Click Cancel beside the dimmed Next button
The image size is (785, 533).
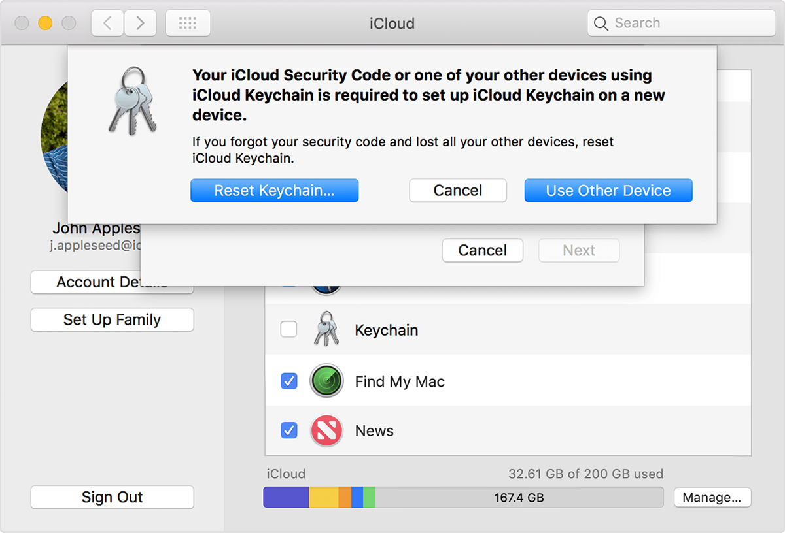coord(482,250)
